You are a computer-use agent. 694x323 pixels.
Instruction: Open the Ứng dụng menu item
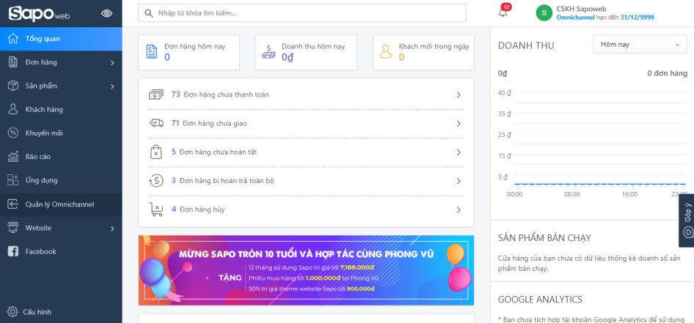click(61, 180)
